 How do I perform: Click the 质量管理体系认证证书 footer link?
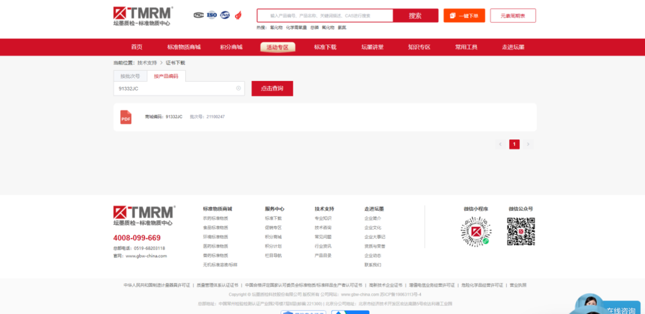(217, 285)
